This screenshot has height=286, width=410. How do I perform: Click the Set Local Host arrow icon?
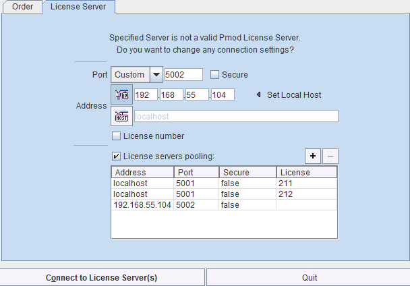tap(258, 94)
